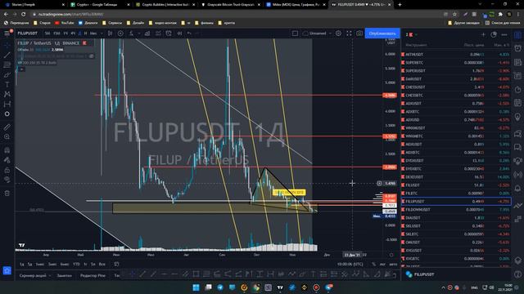Toggle lock all drawing tools

[x=7, y=170]
